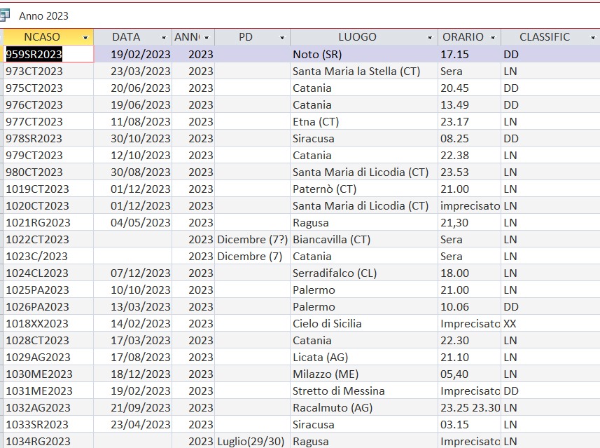Select cell 973CT2023
600x448 pixels.
48,72
